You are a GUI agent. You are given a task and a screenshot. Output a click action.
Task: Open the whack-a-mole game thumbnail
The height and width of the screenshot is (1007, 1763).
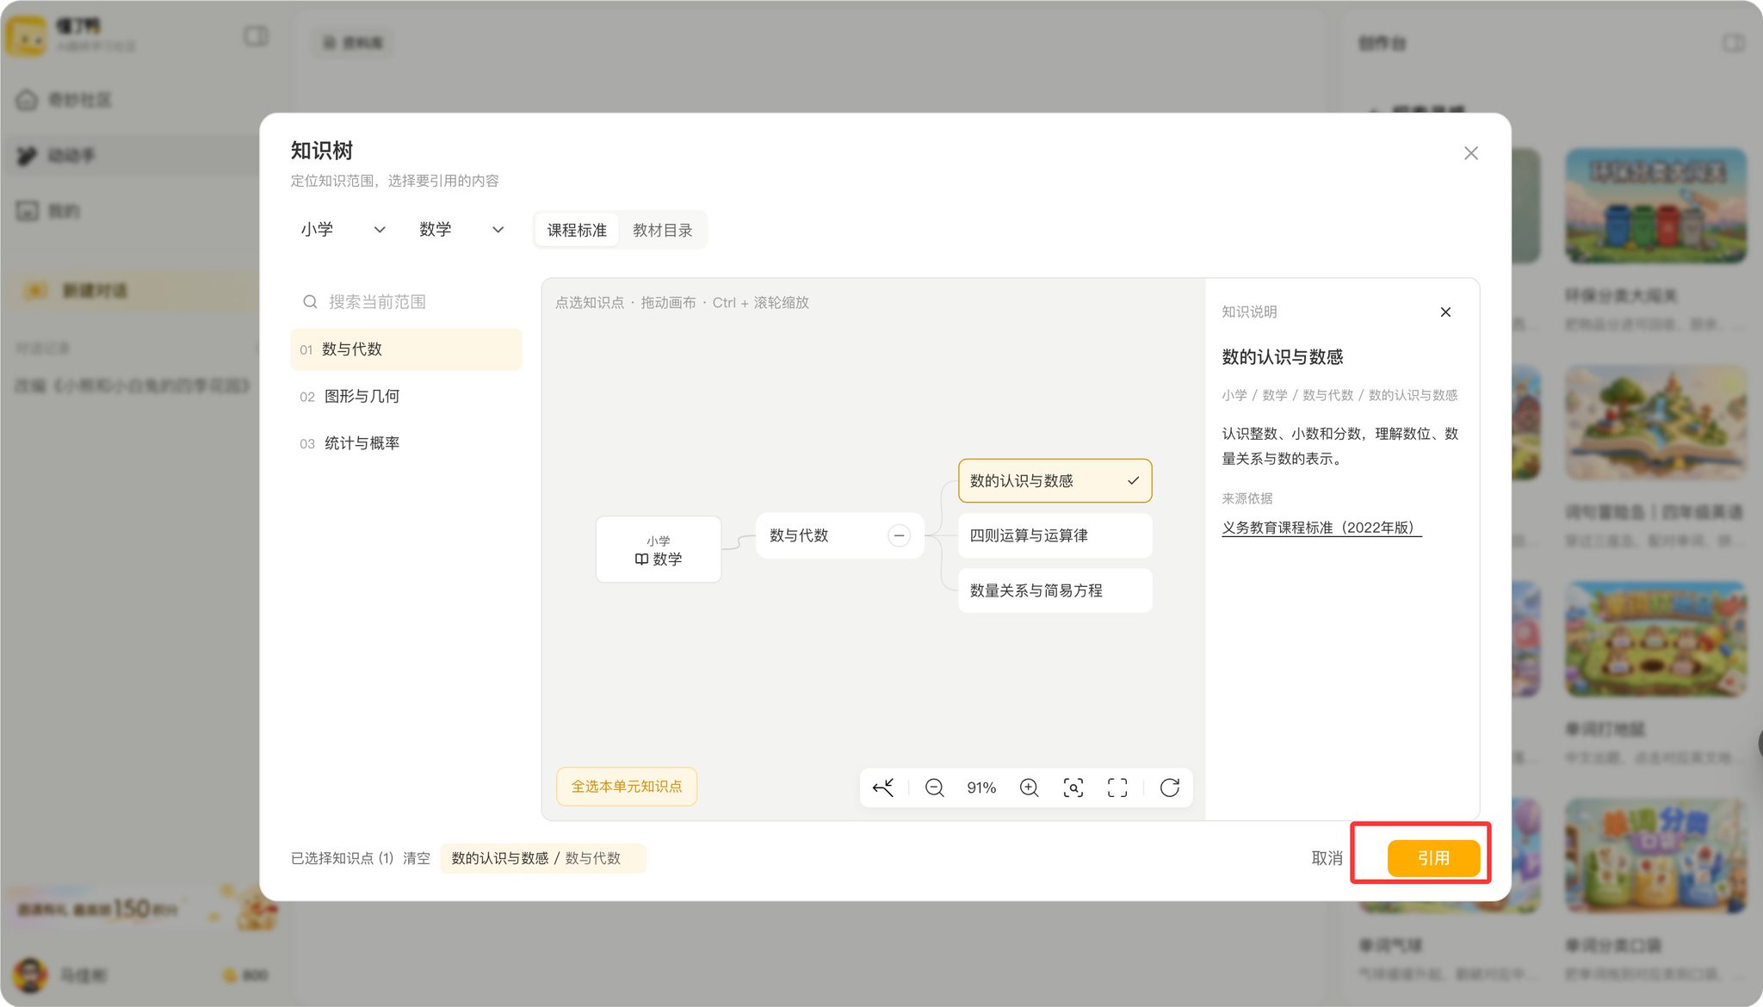(1655, 639)
